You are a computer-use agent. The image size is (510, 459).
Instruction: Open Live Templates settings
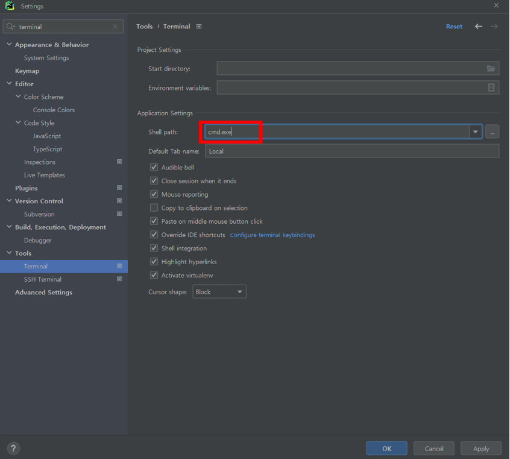pyautogui.click(x=44, y=175)
